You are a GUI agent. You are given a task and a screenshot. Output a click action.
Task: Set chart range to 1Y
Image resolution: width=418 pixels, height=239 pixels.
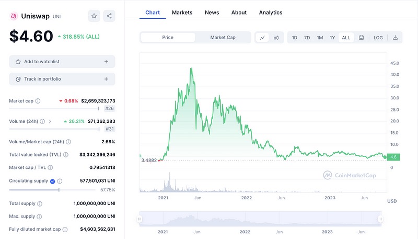(x=332, y=38)
